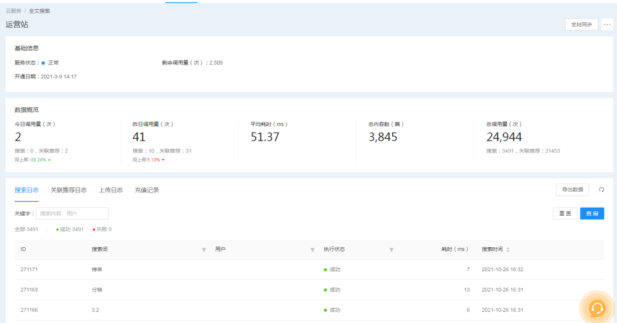Click the 搜索时间 2021-10-26 16:32 cell

coord(502,269)
